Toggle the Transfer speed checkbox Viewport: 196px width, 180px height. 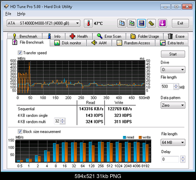coord(20,53)
